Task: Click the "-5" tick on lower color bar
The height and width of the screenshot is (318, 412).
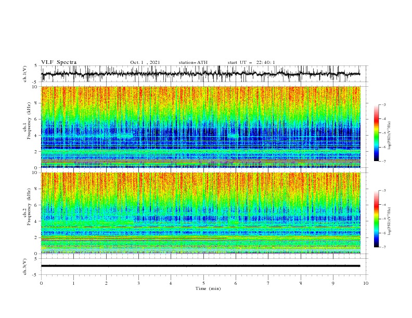Action: (x=383, y=219)
